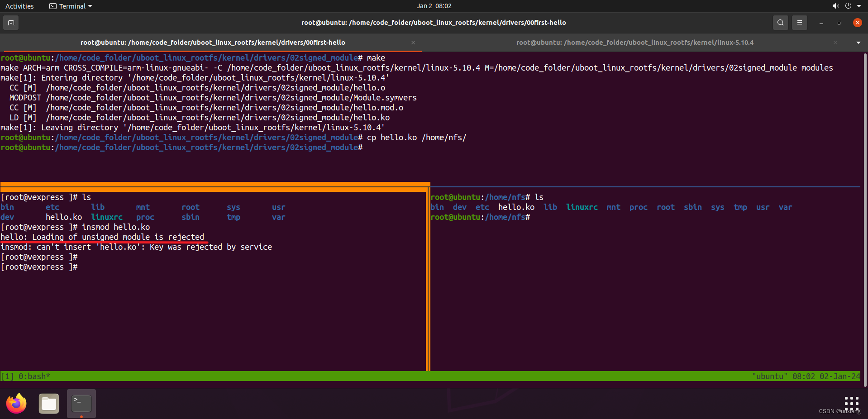Click the 'make' command on the first line
The width and height of the screenshot is (868, 419).
376,58
